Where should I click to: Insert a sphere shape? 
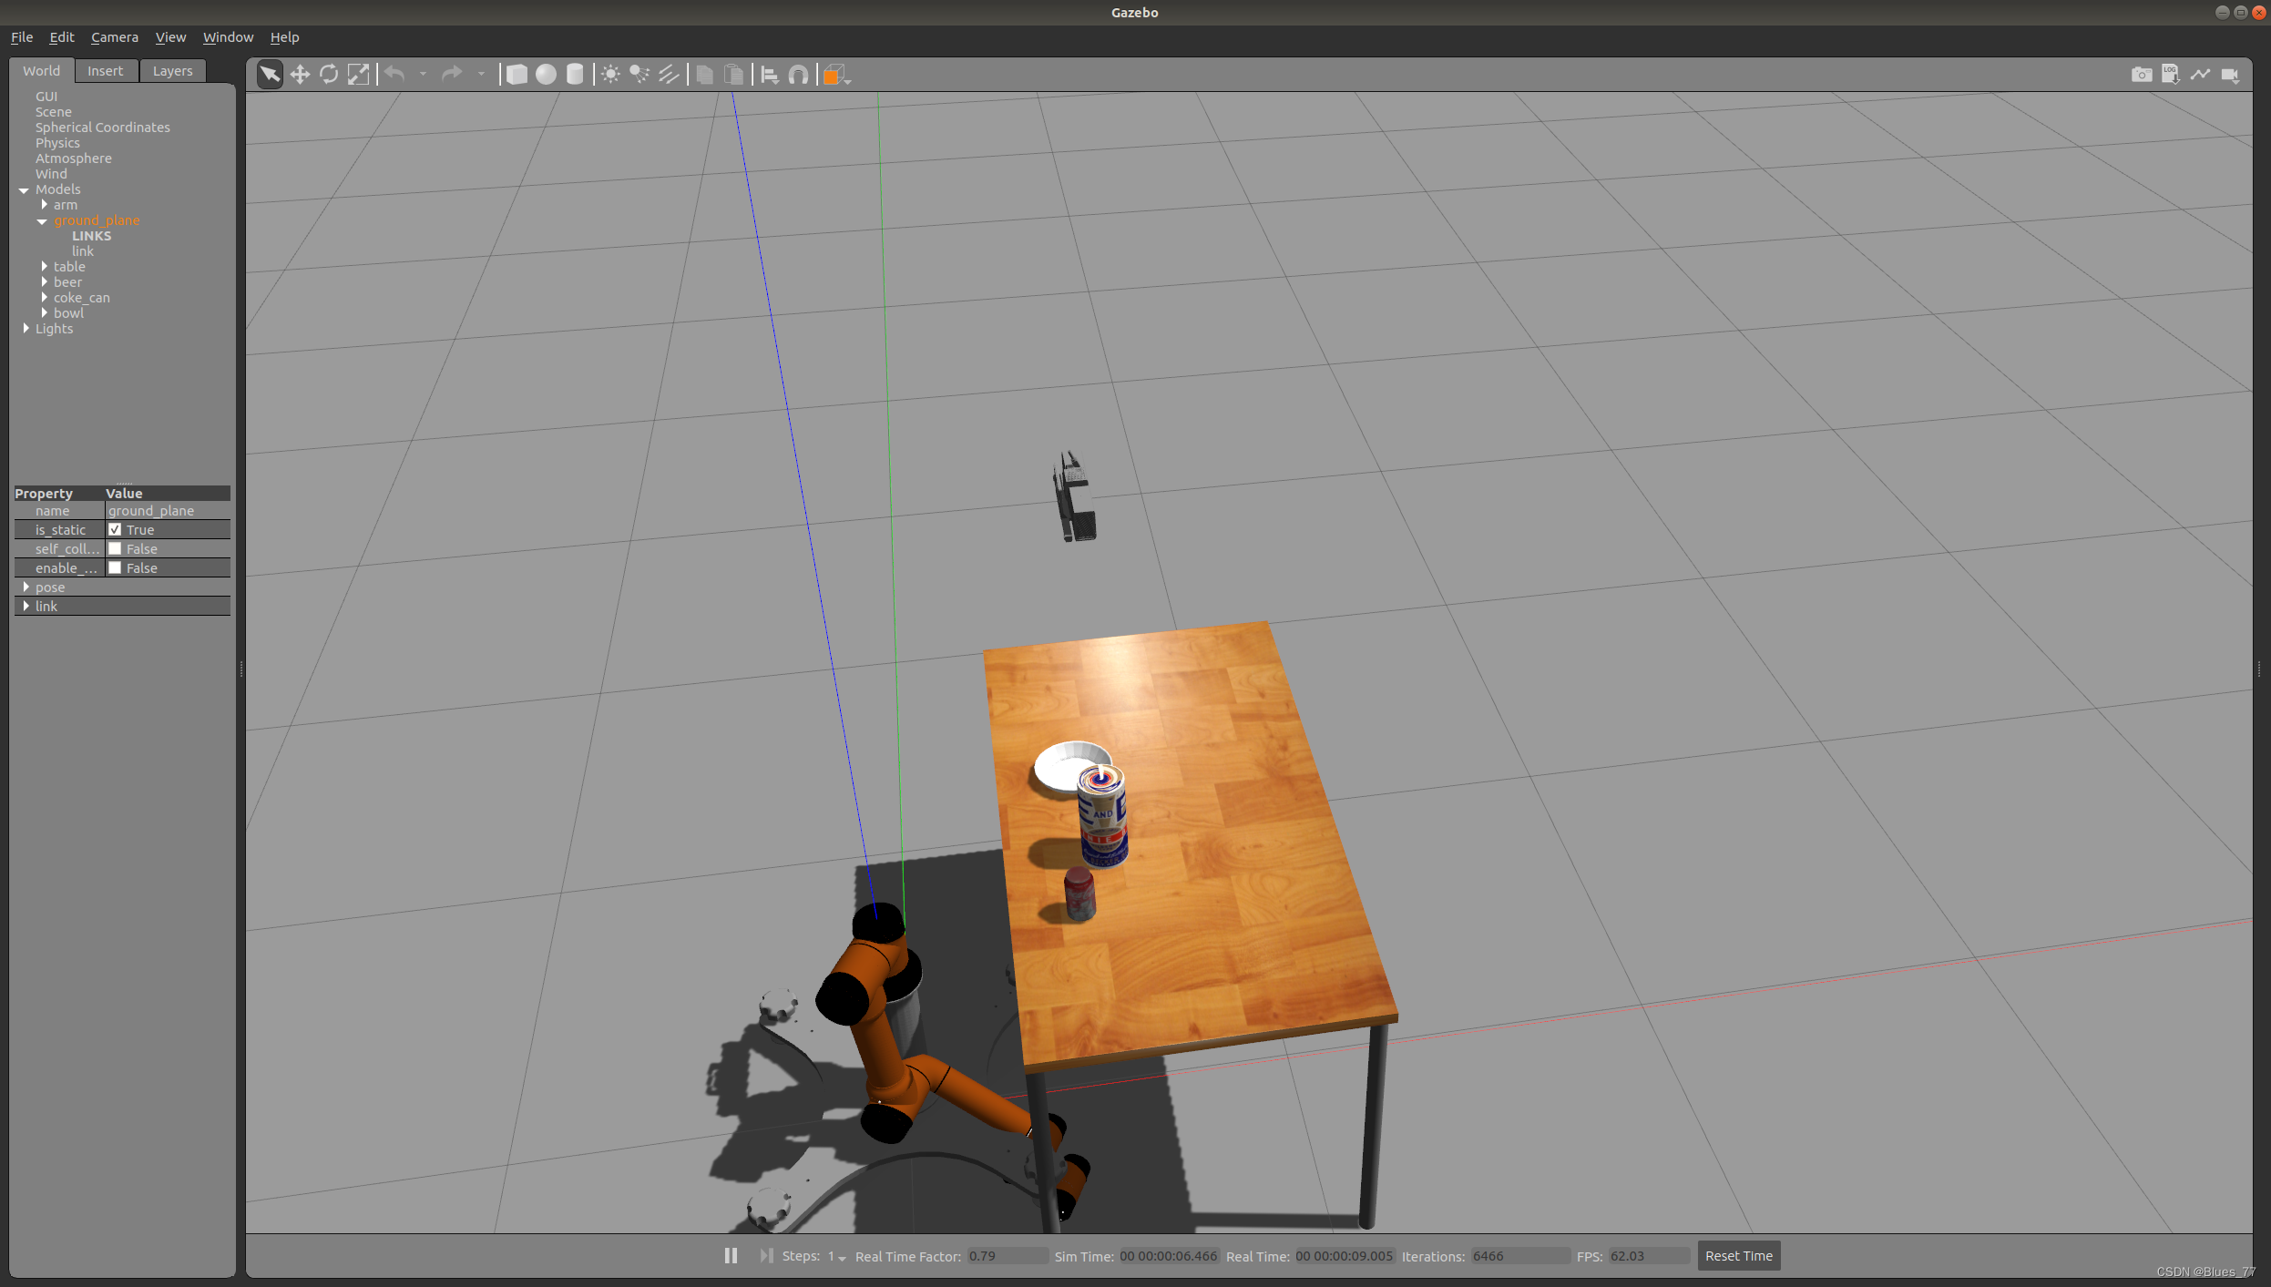point(546,75)
